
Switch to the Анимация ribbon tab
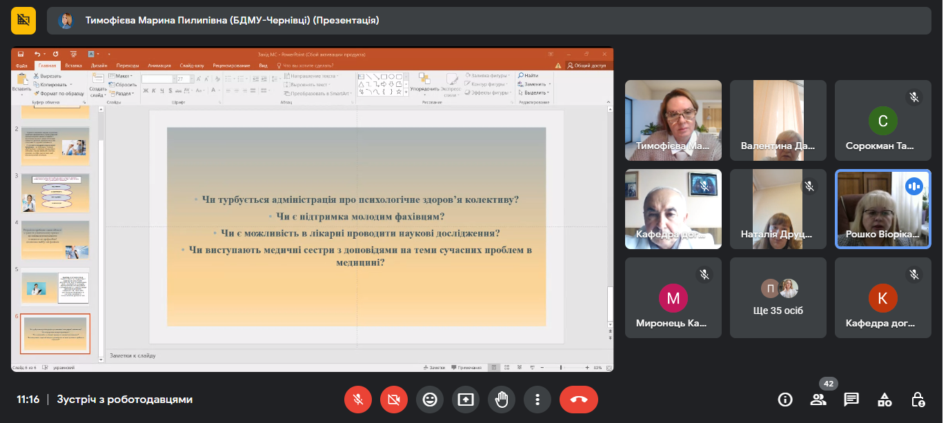(x=159, y=66)
